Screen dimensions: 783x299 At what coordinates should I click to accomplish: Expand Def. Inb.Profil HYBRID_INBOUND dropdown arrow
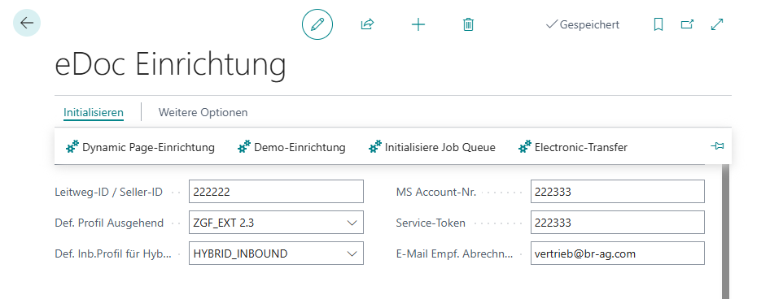point(352,253)
